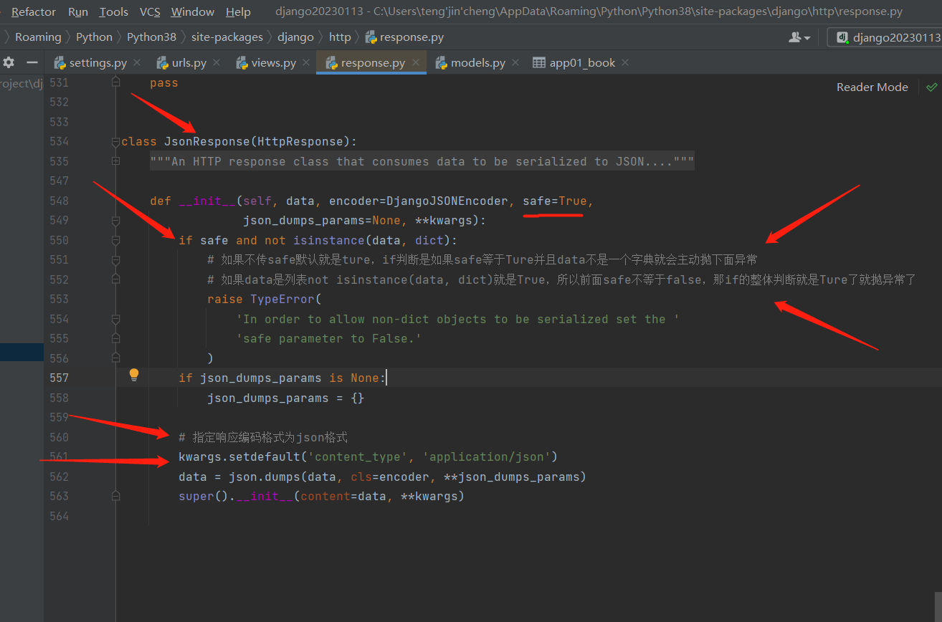Screen dimensions: 942x622
Task: Click the empty braces on line 558
Action: (x=358, y=398)
